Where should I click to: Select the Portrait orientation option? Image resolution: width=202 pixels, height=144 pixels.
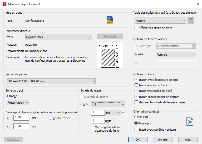point(136,117)
